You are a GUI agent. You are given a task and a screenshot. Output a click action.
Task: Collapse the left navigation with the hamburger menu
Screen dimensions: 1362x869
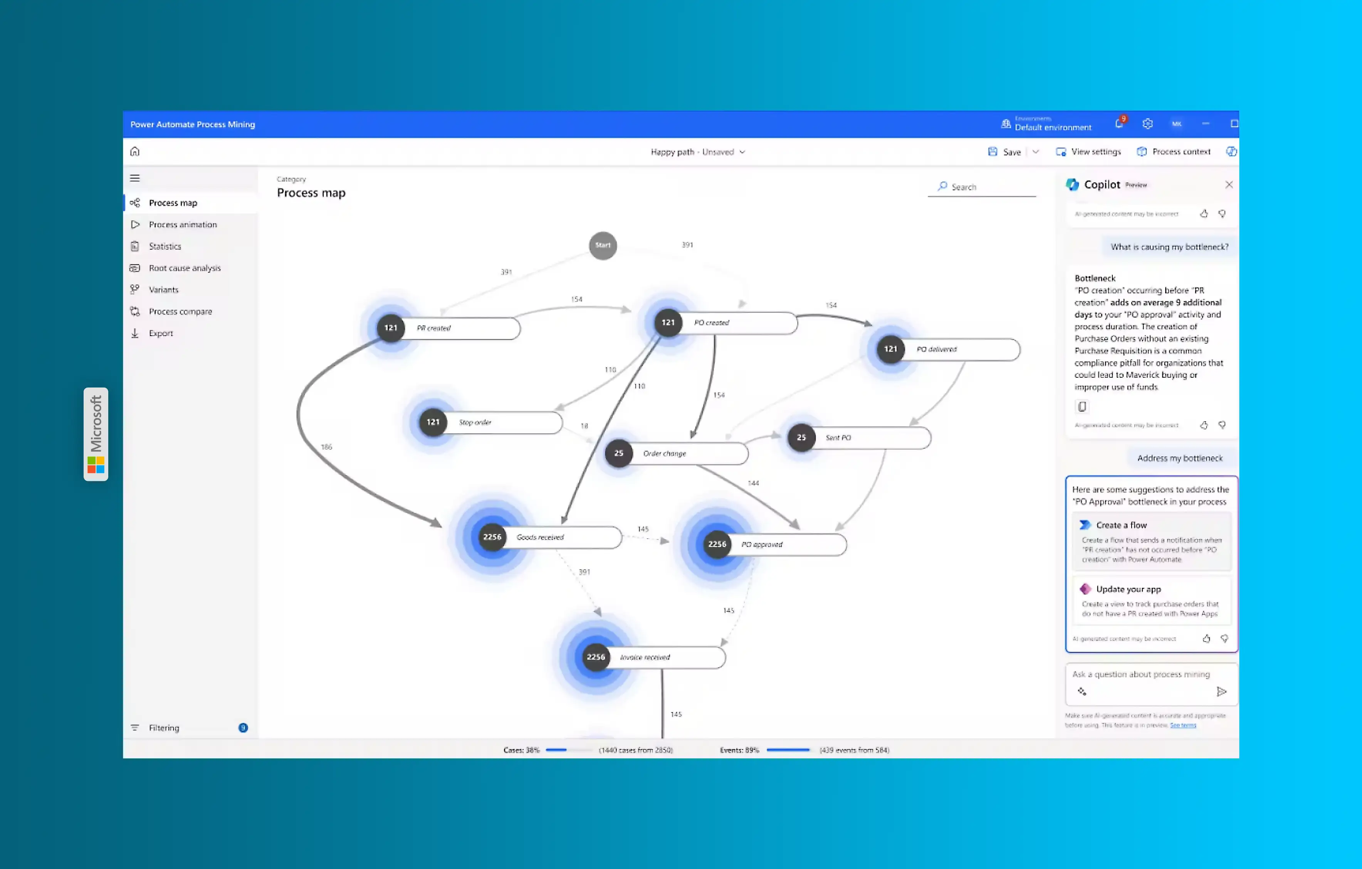tap(134, 178)
